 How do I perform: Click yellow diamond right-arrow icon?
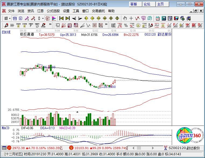pos(92,18)
